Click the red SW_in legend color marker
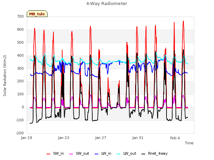This screenshot has width=214, height=160. point(48,154)
